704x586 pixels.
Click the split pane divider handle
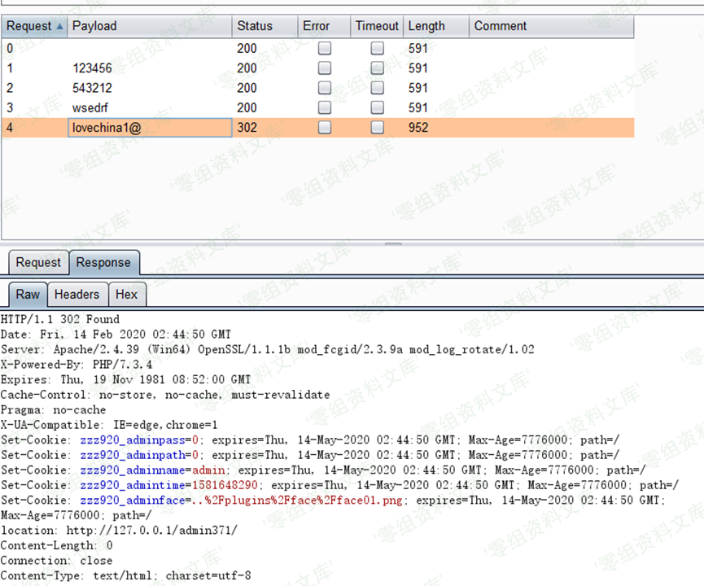(x=393, y=243)
